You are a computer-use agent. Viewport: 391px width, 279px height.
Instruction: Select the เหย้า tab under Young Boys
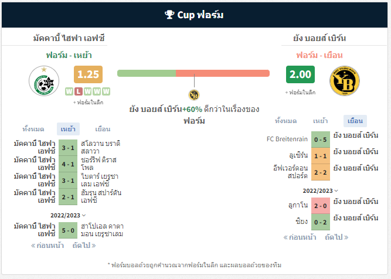click(x=320, y=121)
